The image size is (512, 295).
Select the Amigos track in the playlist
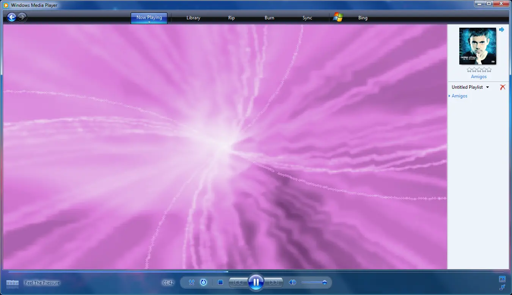[459, 96]
